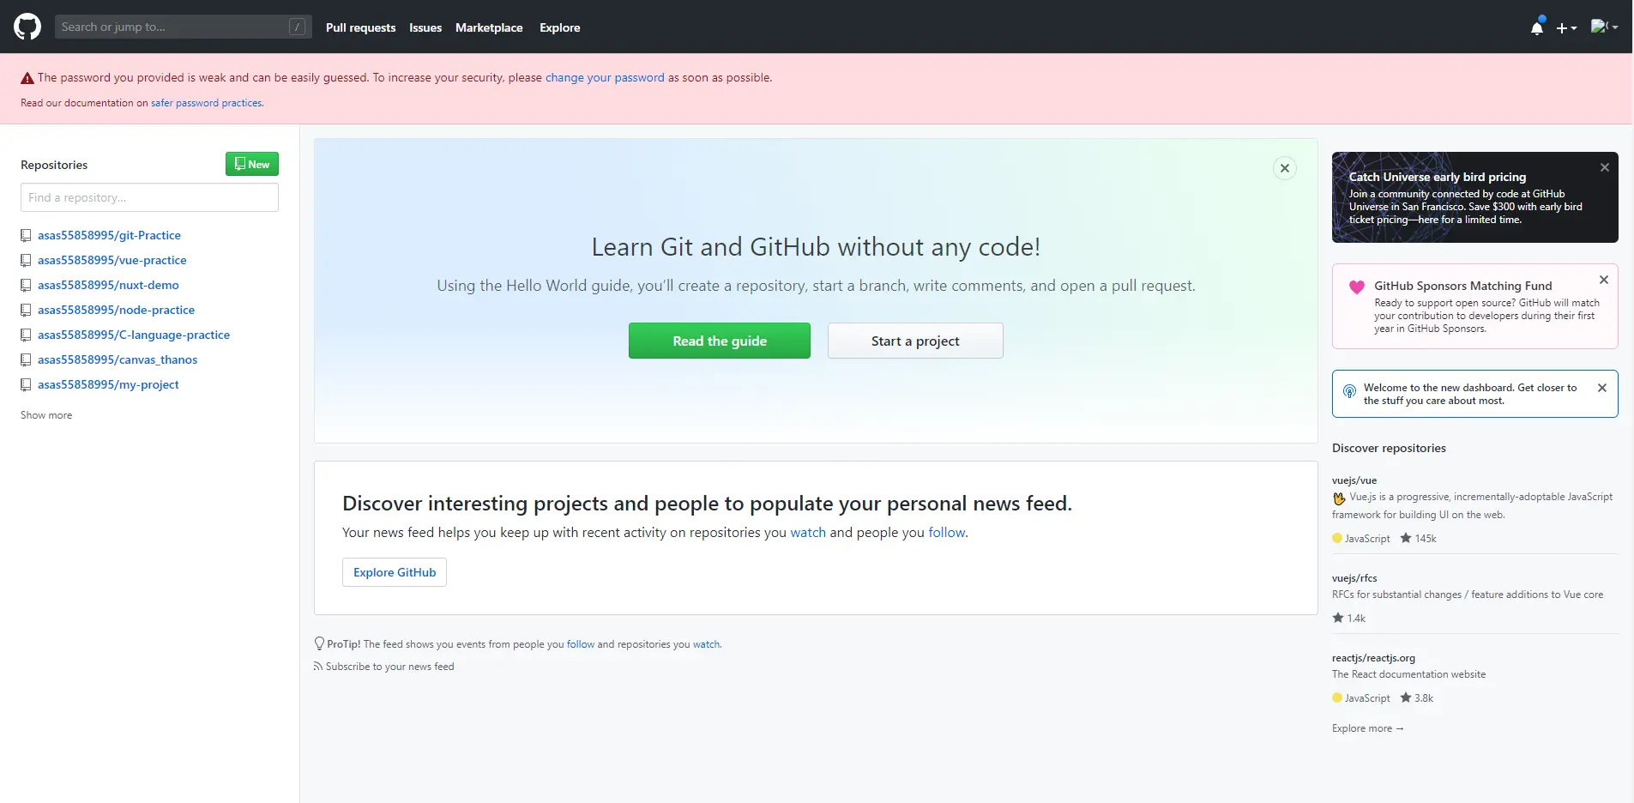Image resolution: width=1634 pixels, height=803 pixels.
Task: Click the 'Discover repositories' heading
Action: (x=1389, y=448)
